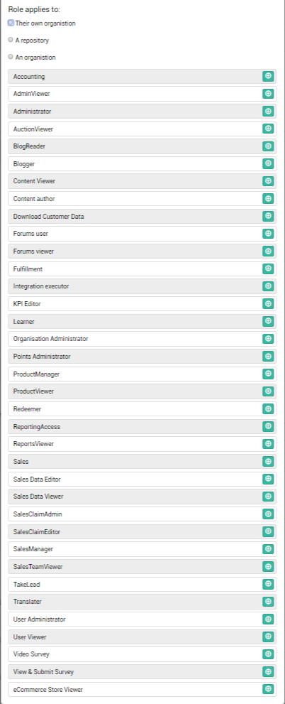Click plus icon next to Content author
Screen dimensions: 285x704
(x=268, y=198)
